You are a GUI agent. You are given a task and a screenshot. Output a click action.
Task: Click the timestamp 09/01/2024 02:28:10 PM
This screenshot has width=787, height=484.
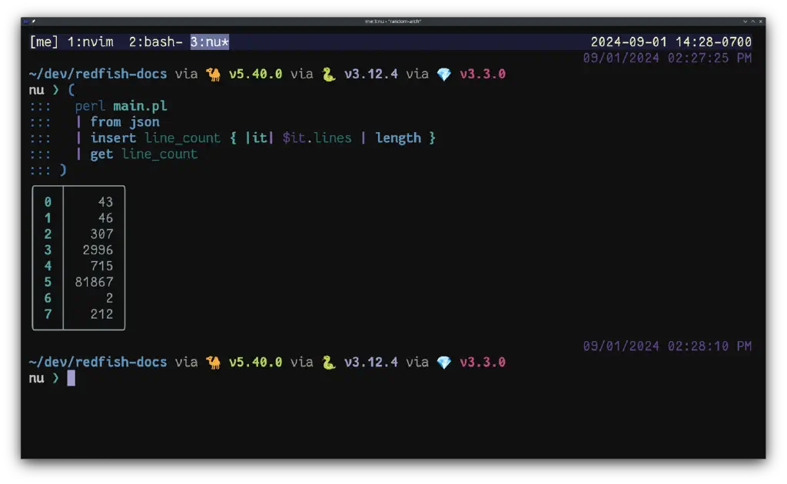click(667, 346)
